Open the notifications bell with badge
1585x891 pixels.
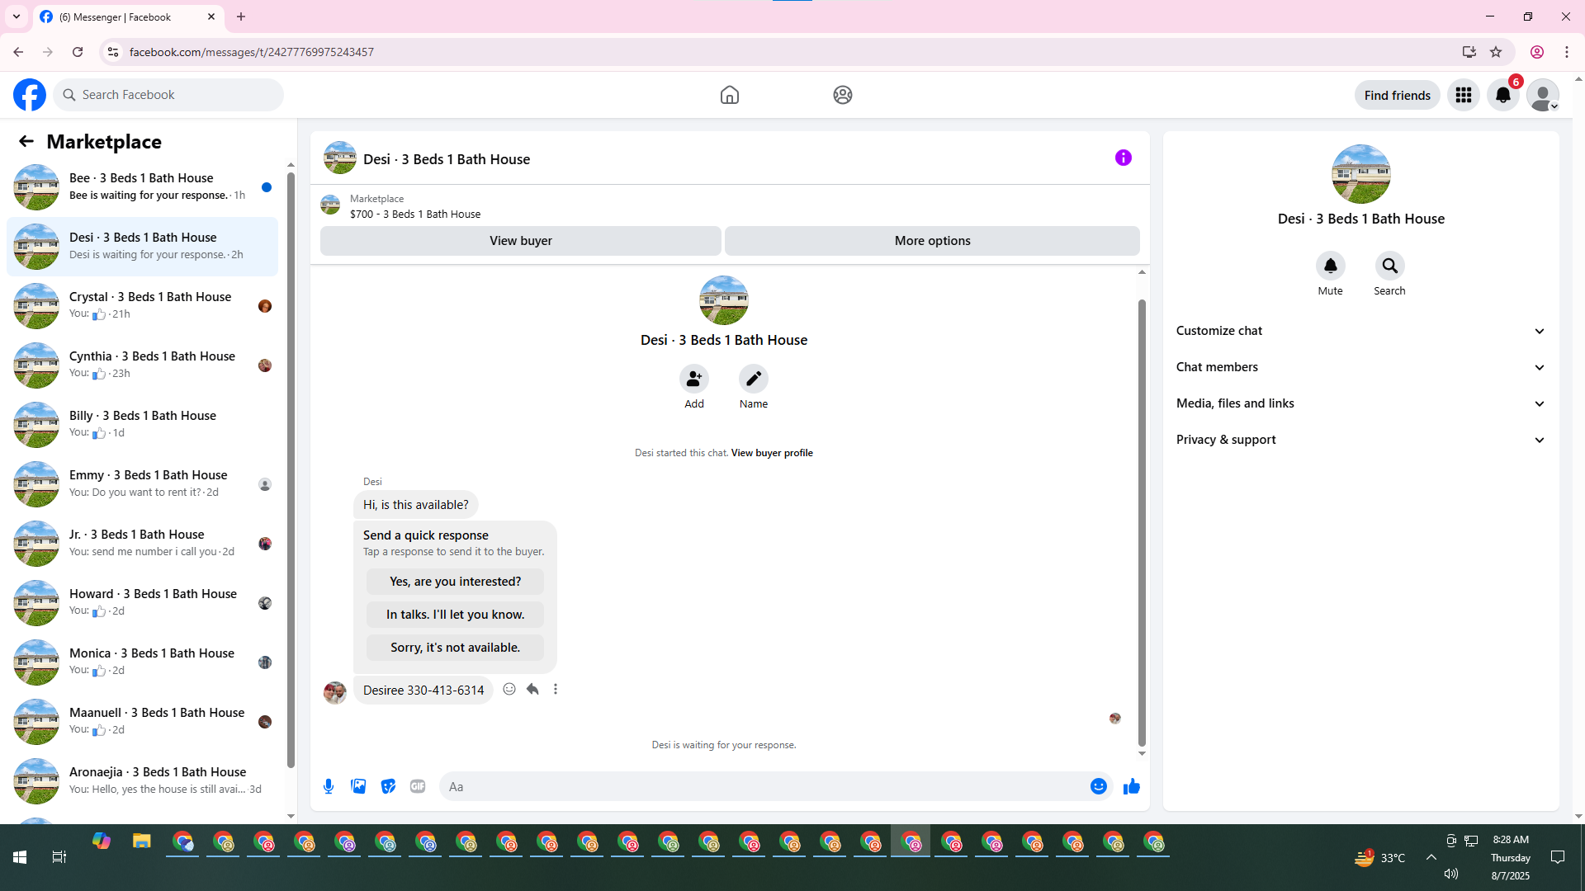click(1503, 95)
